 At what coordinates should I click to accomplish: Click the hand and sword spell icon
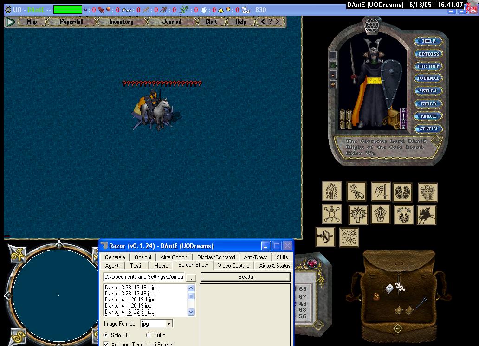pyautogui.click(x=381, y=192)
